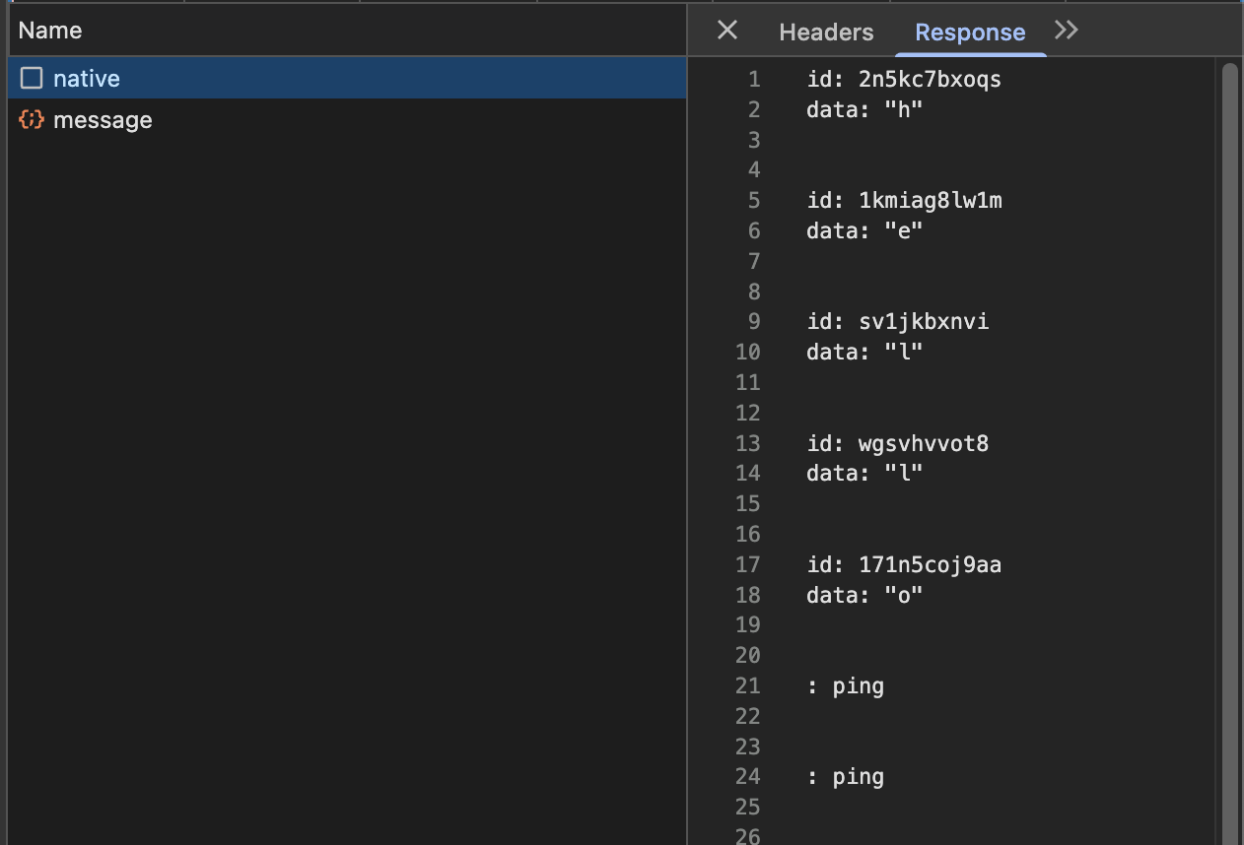This screenshot has width=1244, height=845.
Task: Click the document icon beside native
Action: tap(32, 78)
